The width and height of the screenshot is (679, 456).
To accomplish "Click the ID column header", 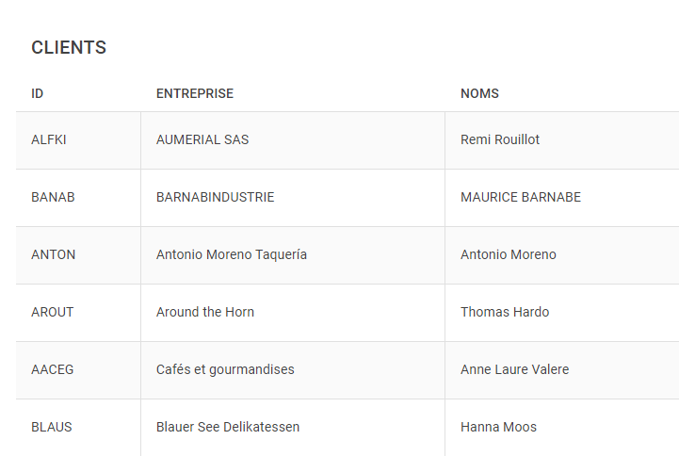I will coord(38,93).
